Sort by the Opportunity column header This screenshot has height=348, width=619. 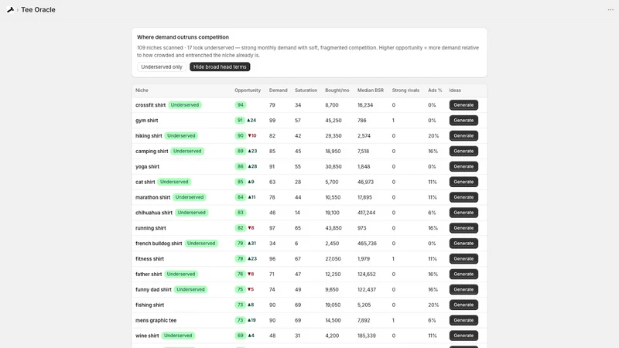pyautogui.click(x=248, y=90)
